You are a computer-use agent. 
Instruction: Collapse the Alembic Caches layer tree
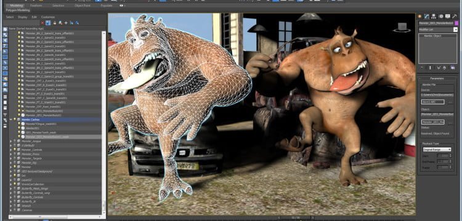[11, 120]
